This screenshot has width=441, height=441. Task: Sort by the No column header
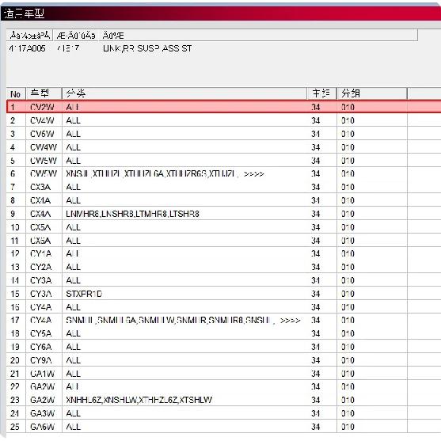(16, 93)
